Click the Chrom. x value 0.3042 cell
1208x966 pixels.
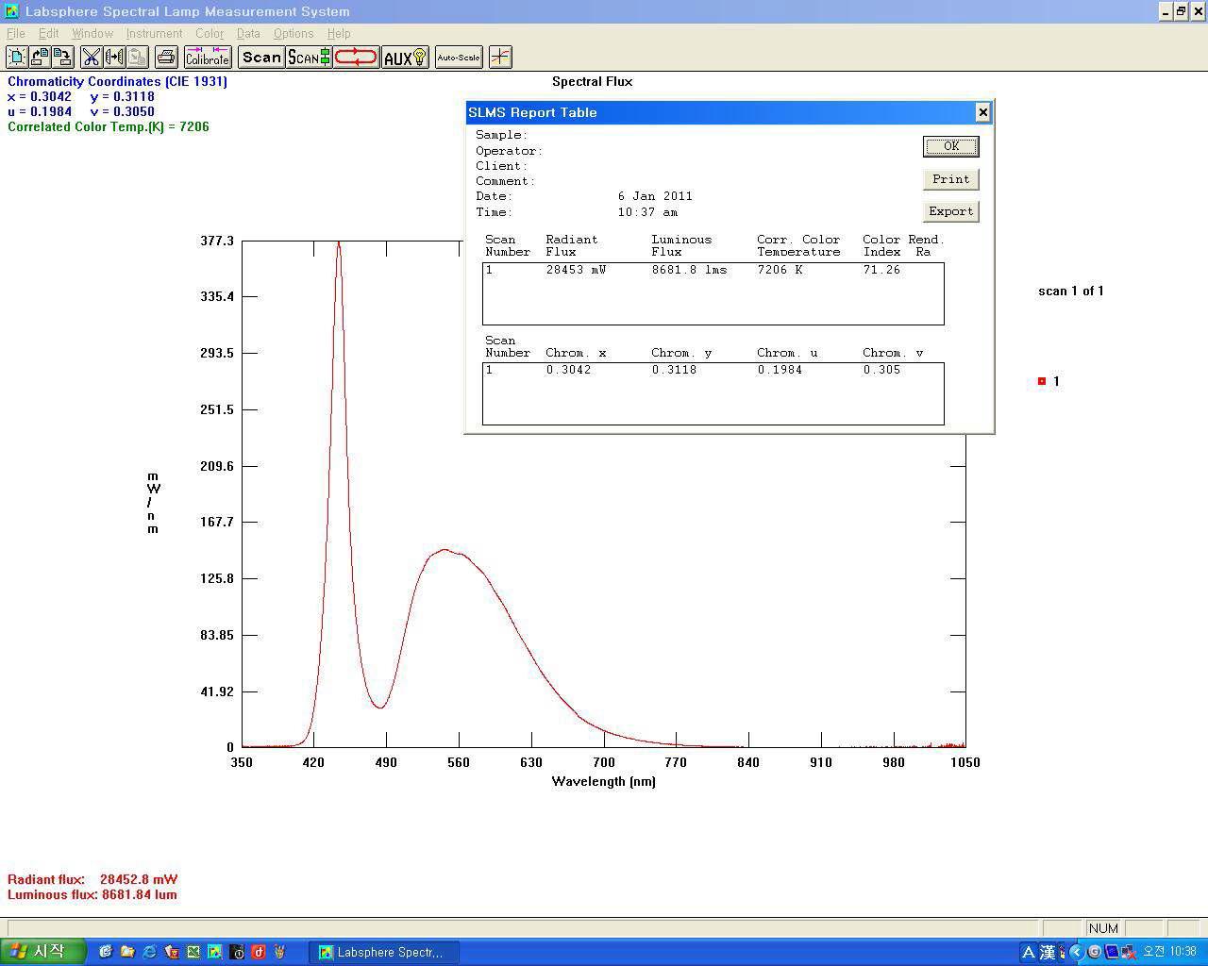(568, 370)
